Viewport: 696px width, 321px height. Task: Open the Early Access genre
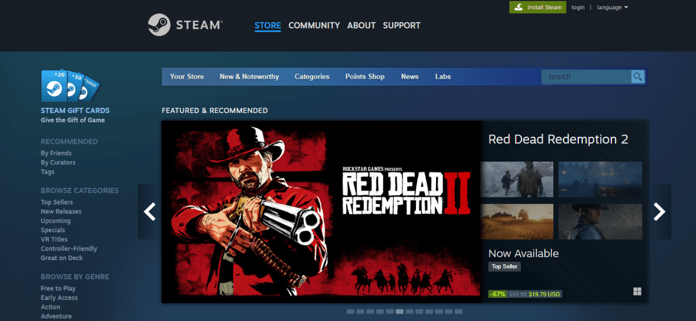(59, 298)
